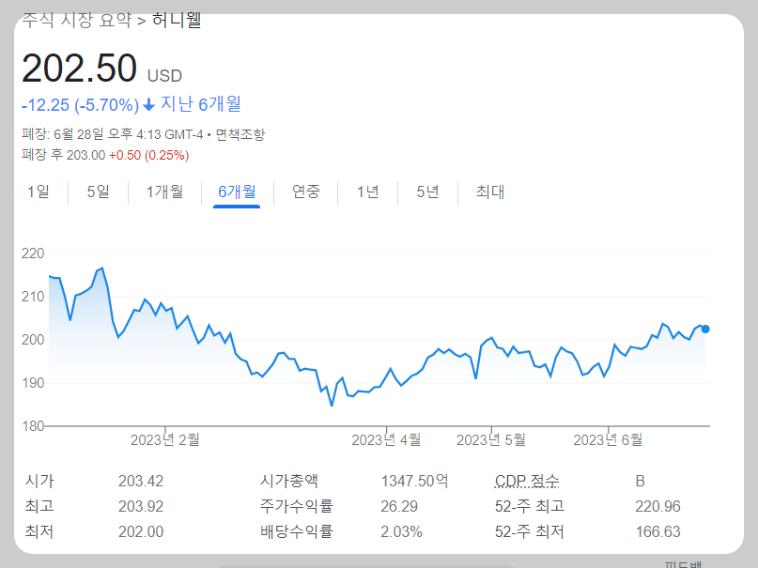This screenshot has width=758, height=568.
Task: Click the 배당수익률 label
Action: click(x=296, y=531)
